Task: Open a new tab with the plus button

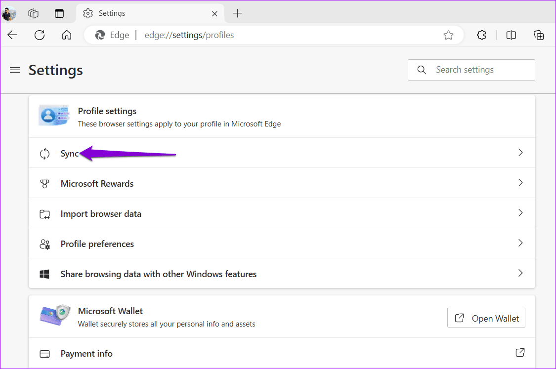Action: [x=237, y=13]
